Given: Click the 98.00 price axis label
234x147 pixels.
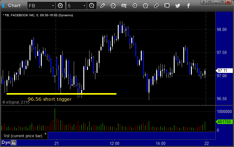Looking at the screenshot, I should [x=222, y=30].
